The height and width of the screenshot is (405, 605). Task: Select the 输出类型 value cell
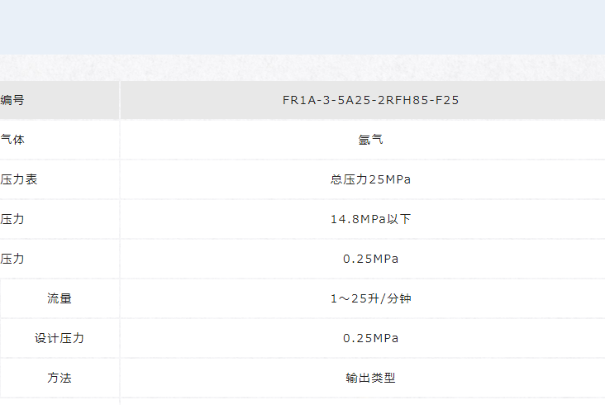point(370,378)
